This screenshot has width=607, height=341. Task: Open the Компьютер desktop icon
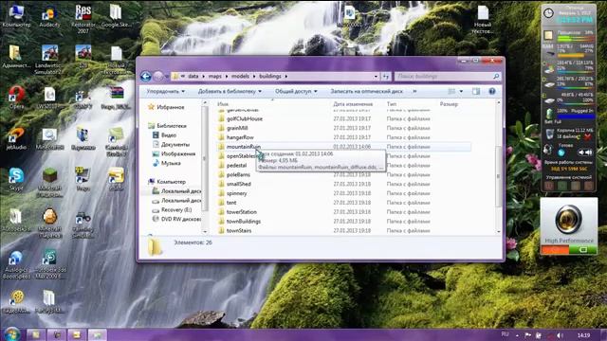16,17
